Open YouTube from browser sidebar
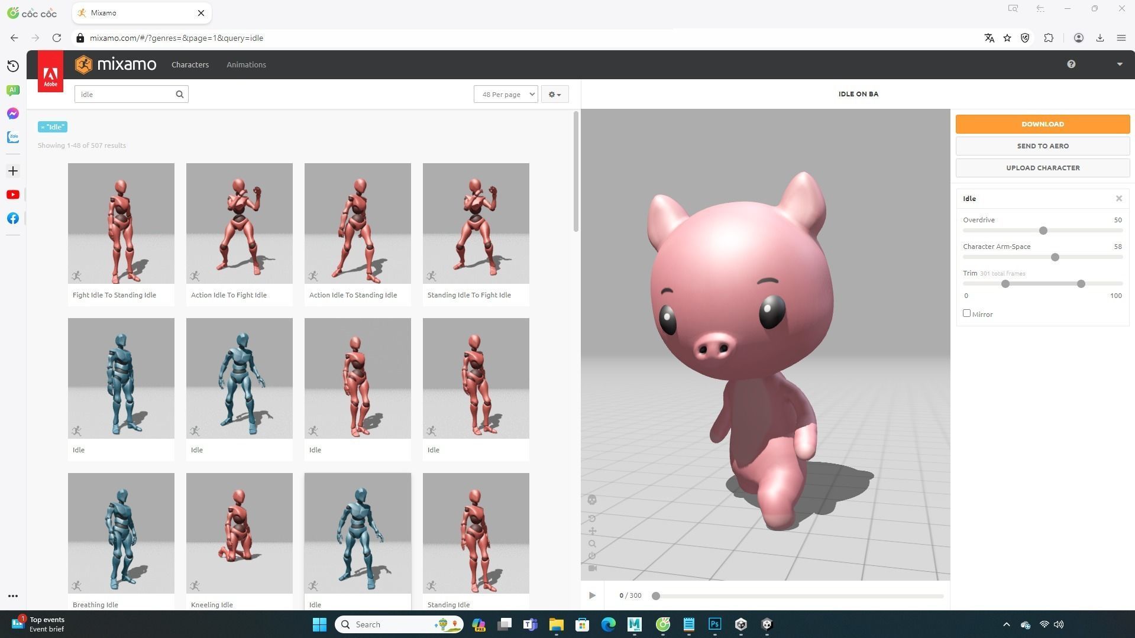The image size is (1135, 638). pyautogui.click(x=13, y=195)
